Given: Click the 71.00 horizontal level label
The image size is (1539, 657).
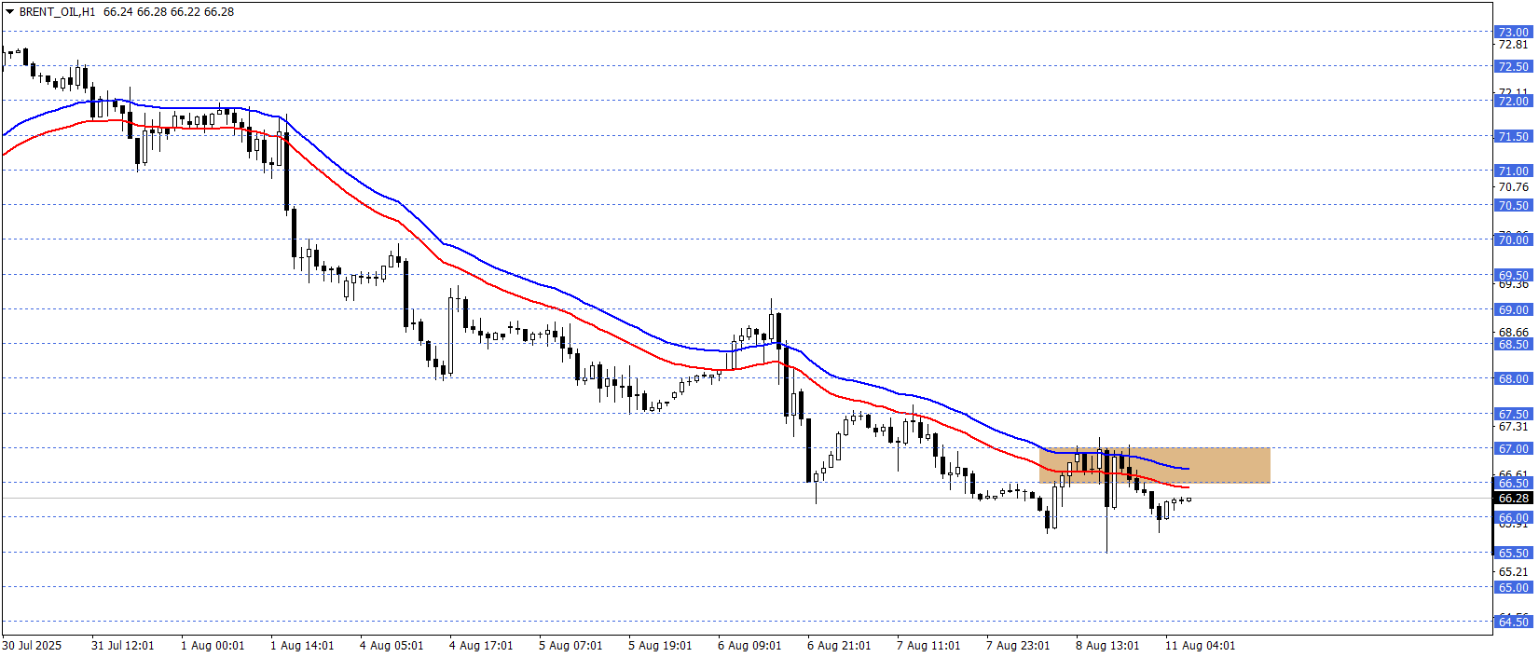Looking at the screenshot, I should 1514,171.
